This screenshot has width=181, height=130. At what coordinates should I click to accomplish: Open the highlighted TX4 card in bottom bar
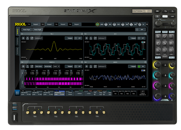(59, 93)
